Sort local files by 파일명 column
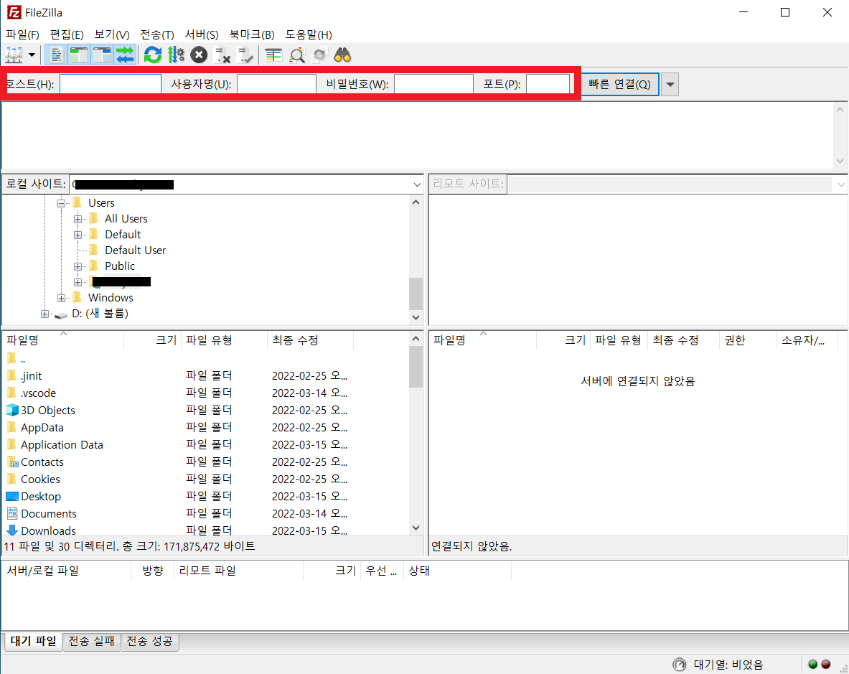849x674 pixels. 63,340
